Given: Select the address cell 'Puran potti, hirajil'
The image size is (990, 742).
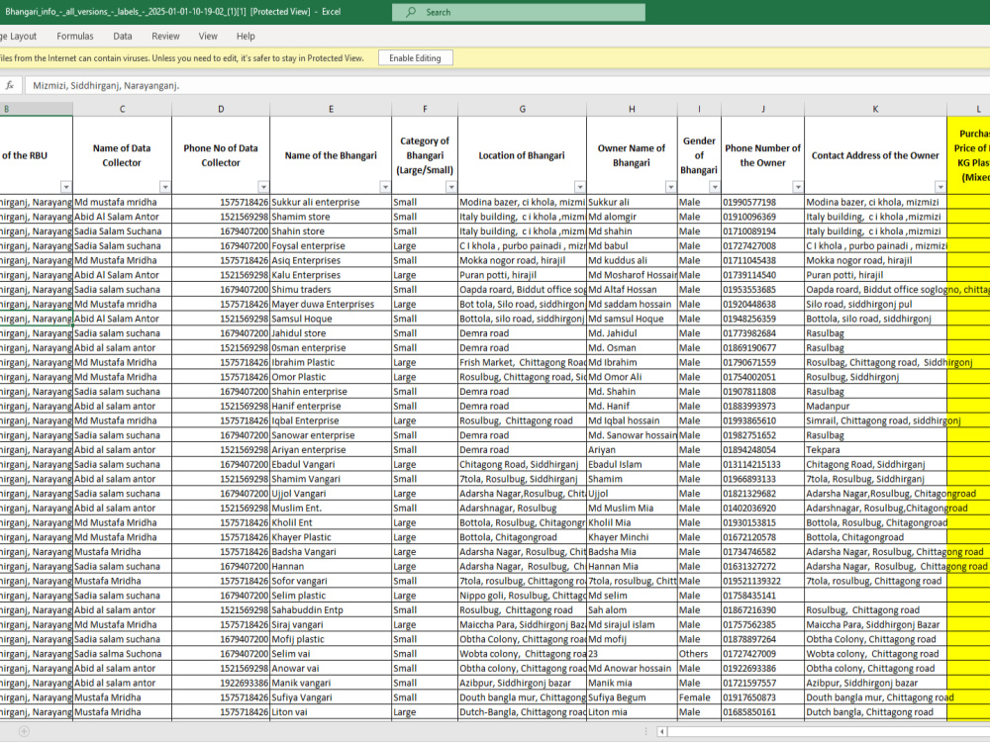Looking at the screenshot, I should pyautogui.click(x=876, y=275).
